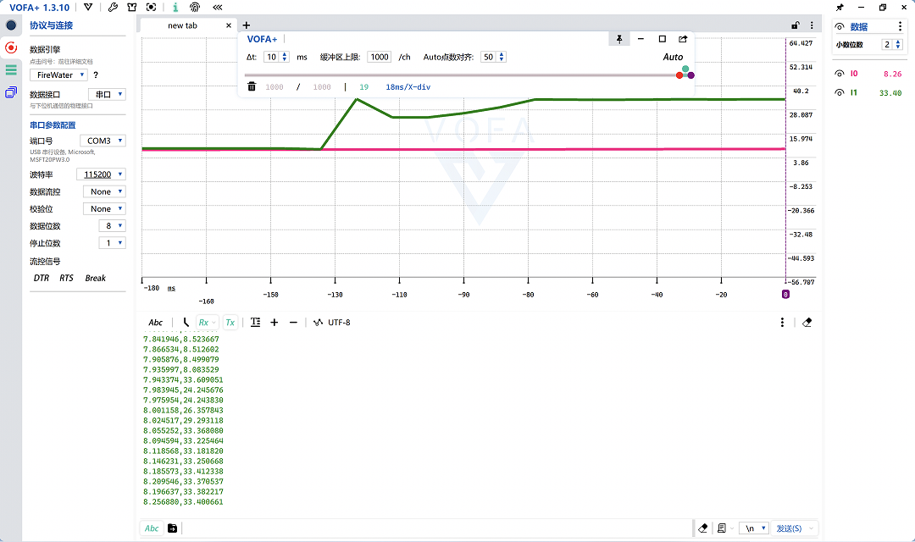Toggle the RTS flow control signal
The height and width of the screenshot is (542, 915).
click(67, 278)
